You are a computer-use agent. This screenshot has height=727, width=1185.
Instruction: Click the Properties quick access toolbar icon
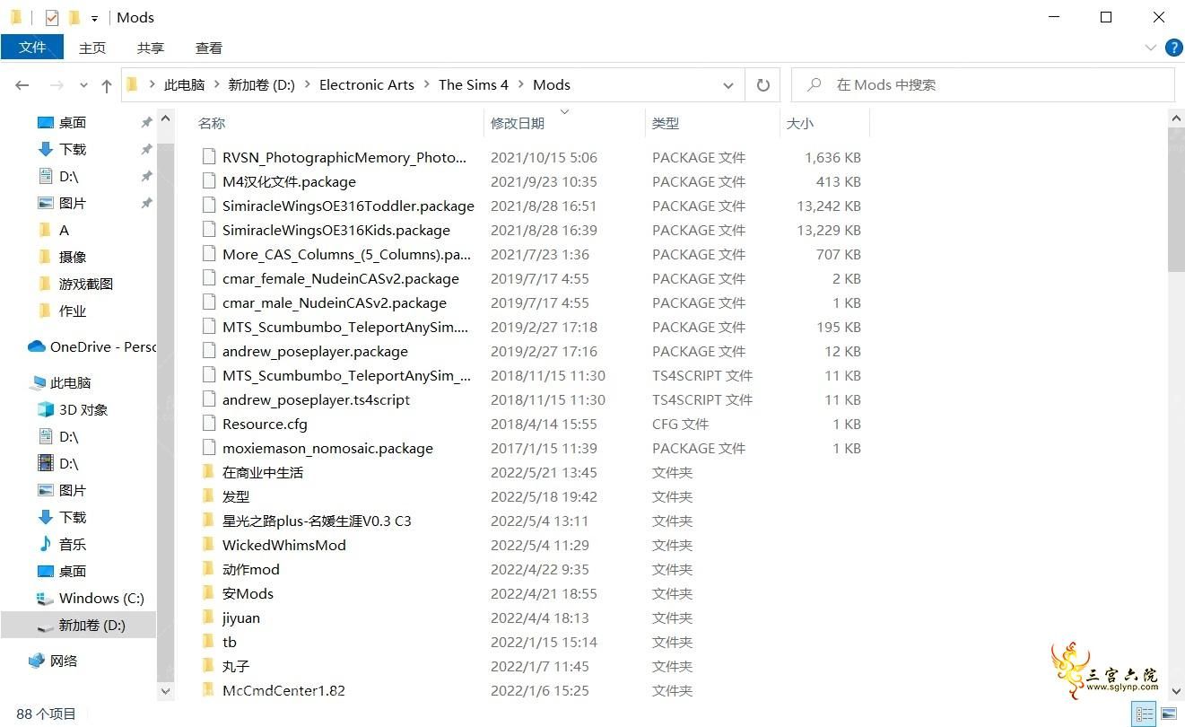coord(52,17)
